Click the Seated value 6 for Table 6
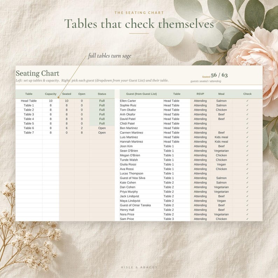This screenshot has height=278, width=278. pos(67,128)
